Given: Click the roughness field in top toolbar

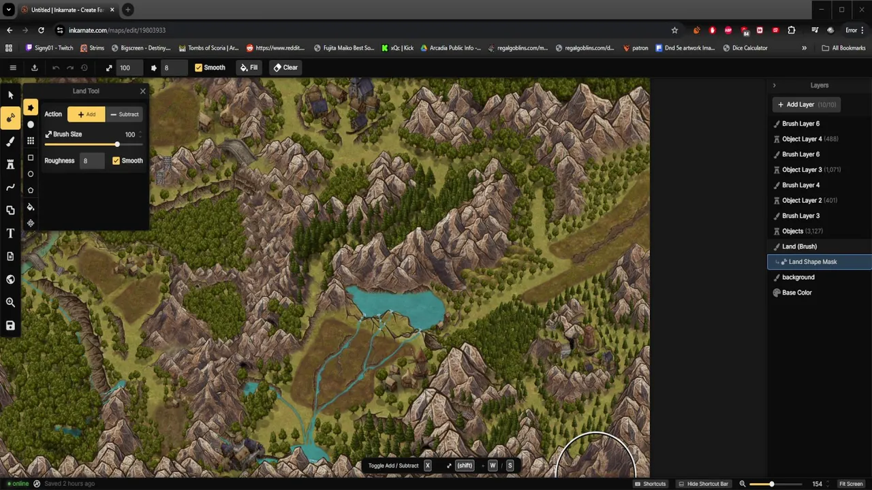Looking at the screenshot, I should (174, 67).
